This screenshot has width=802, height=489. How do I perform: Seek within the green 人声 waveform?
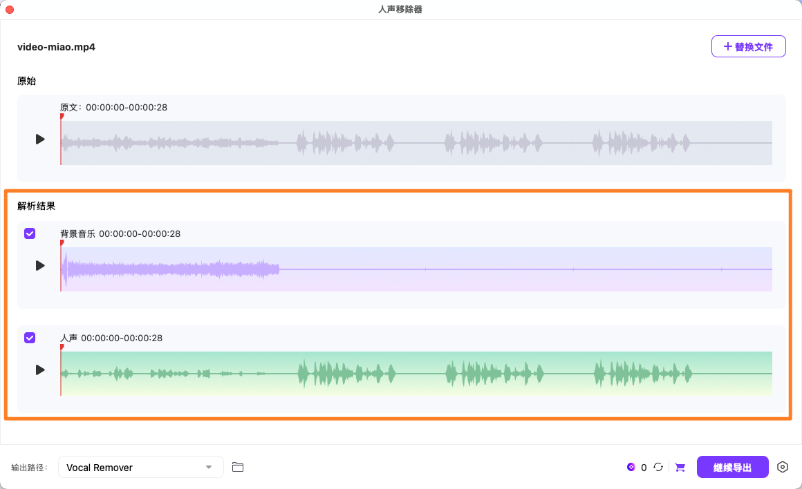pos(415,374)
